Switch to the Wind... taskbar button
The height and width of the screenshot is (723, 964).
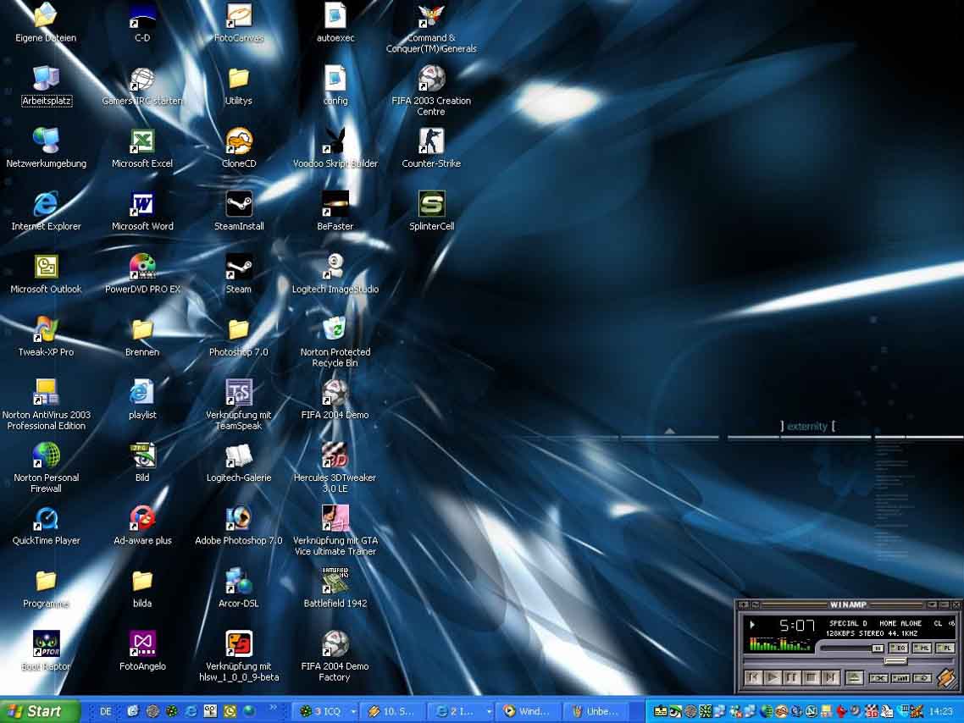[527, 711]
